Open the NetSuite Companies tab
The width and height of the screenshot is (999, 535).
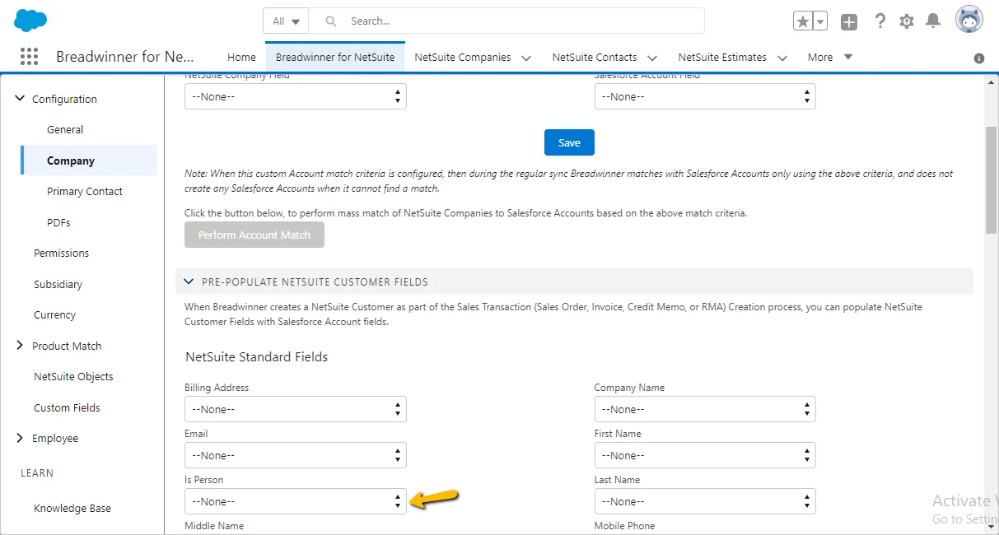[x=463, y=58]
